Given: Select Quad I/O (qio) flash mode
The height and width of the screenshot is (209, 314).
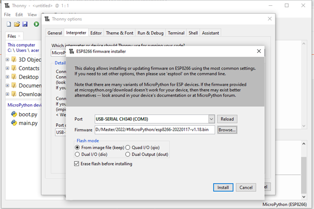Looking at the screenshot, I should pyautogui.click(x=128, y=148).
